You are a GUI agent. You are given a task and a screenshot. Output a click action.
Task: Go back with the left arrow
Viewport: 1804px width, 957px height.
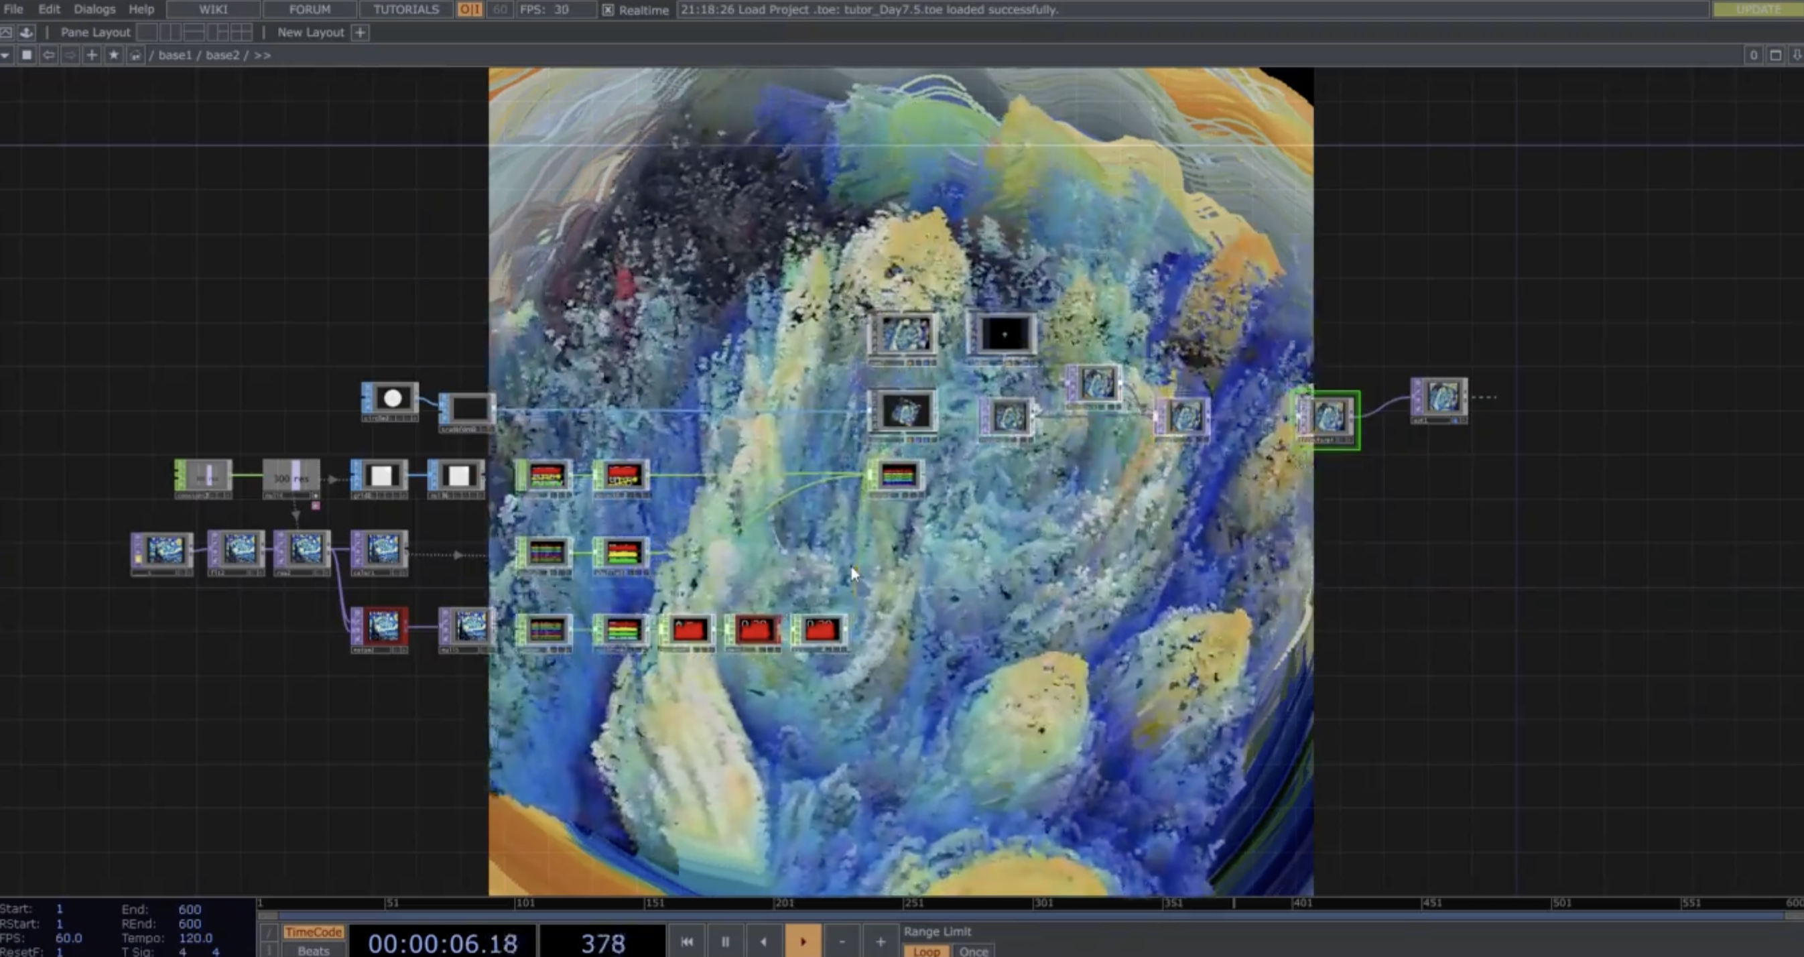48,55
